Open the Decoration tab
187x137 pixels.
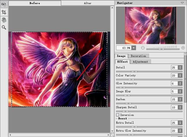139,56
